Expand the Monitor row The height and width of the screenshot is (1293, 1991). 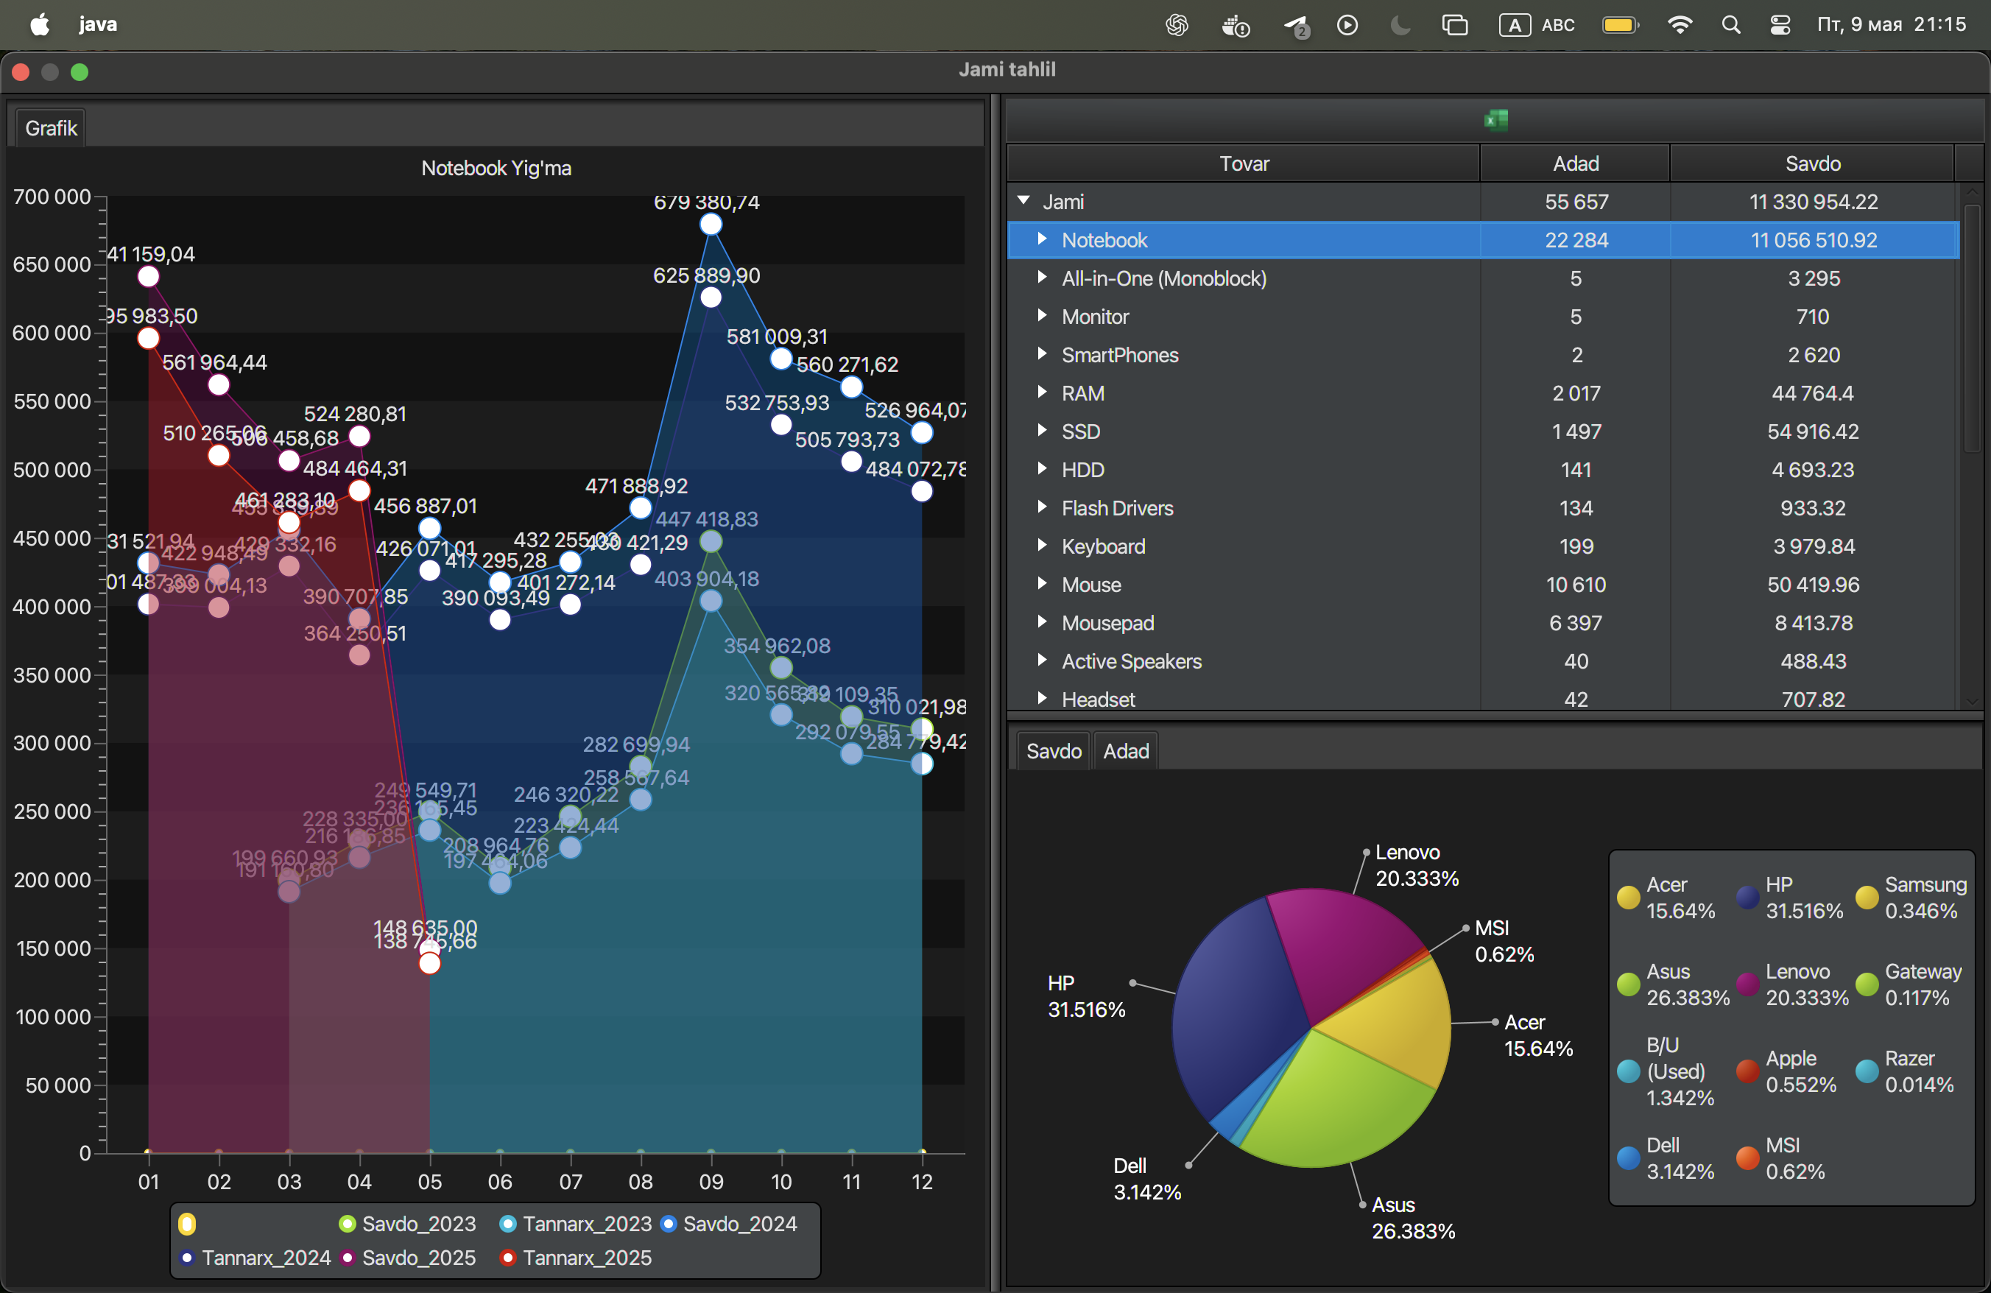click(x=1041, y=316)
